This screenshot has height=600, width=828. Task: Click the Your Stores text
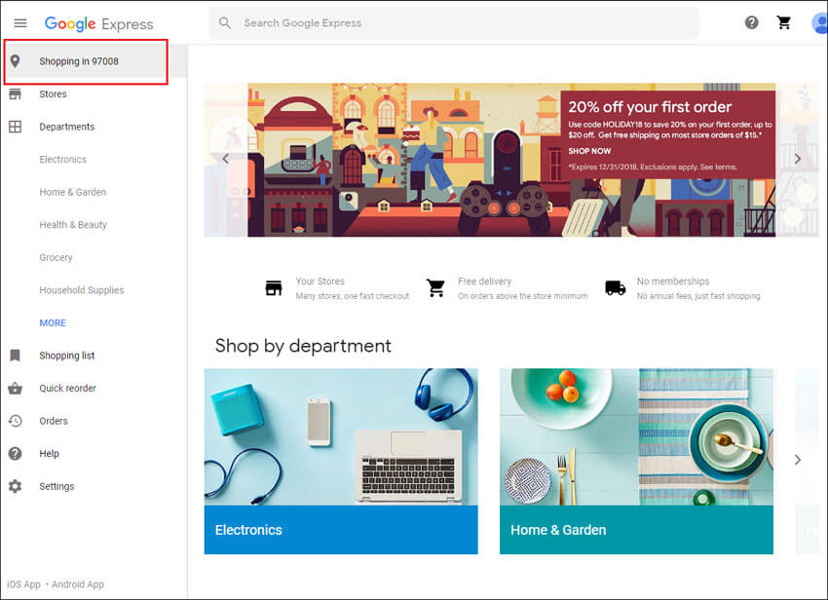coord(320,281)
